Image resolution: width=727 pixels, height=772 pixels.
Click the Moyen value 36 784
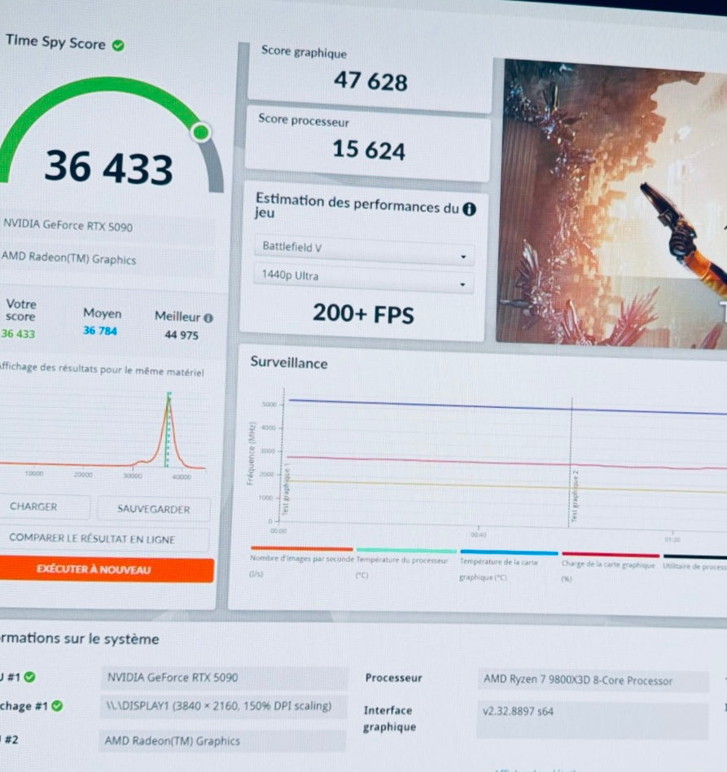(x=100, y=331)
